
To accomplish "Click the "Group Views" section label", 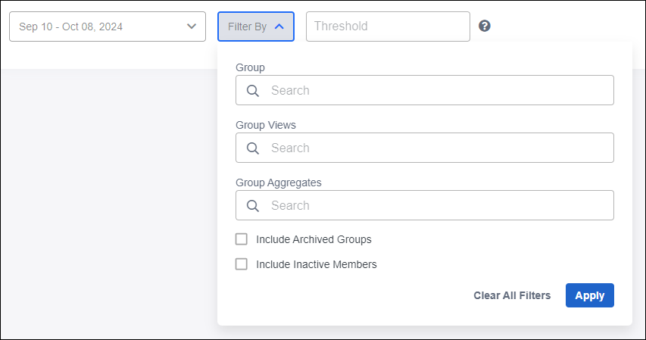I will coord(266,125).
